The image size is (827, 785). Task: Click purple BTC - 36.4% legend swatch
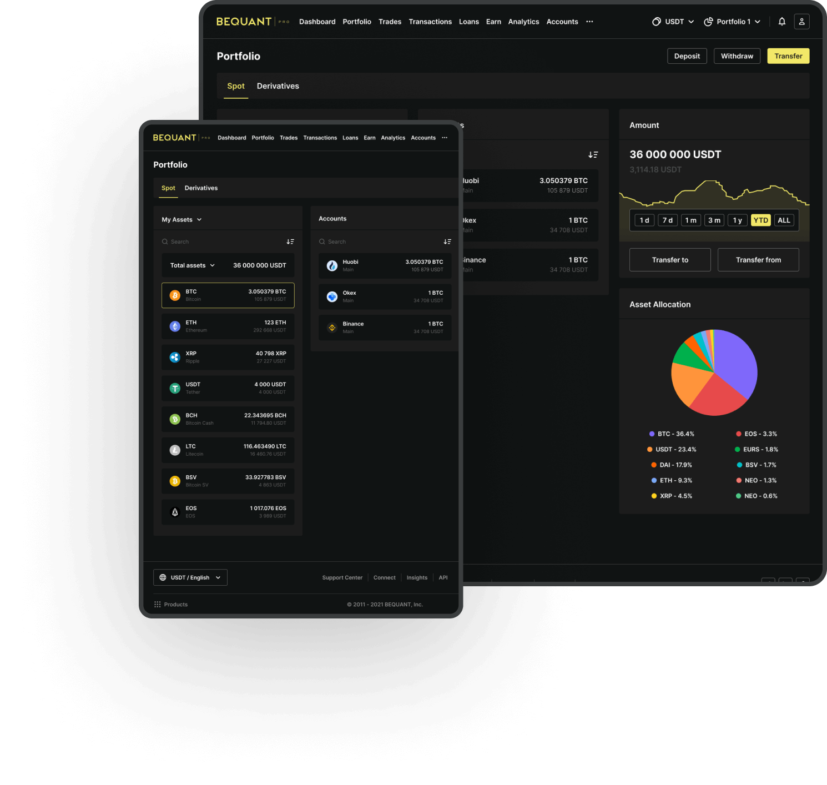coord(652,434)
